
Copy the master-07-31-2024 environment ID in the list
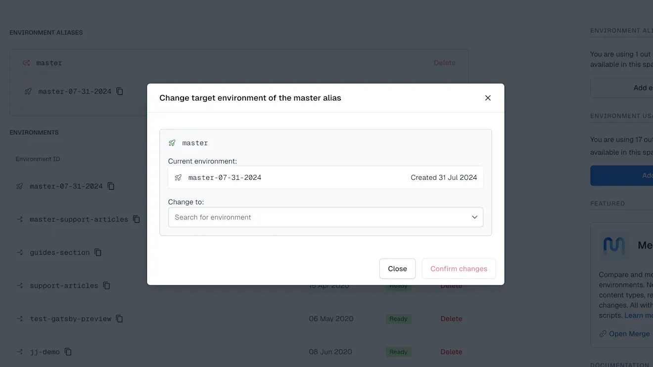click(111, 186)
